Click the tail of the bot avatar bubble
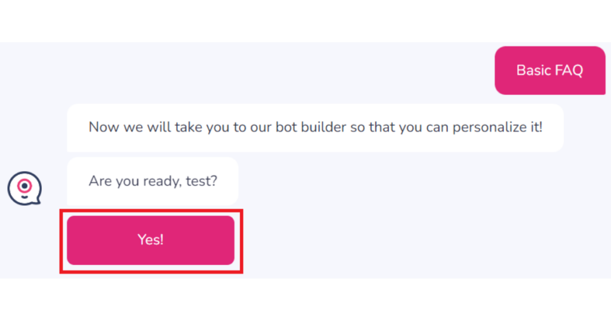 click(36, 200)
